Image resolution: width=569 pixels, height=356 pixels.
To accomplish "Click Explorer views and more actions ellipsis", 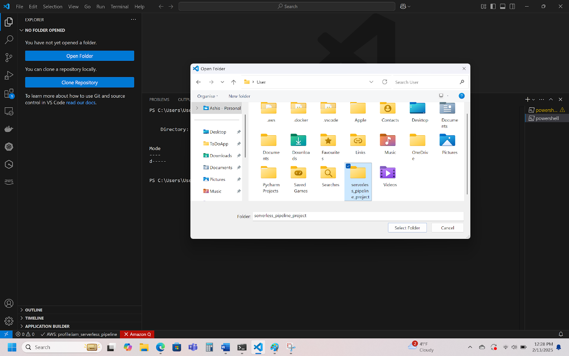I will pyautogui.click(x=133, y=20).
